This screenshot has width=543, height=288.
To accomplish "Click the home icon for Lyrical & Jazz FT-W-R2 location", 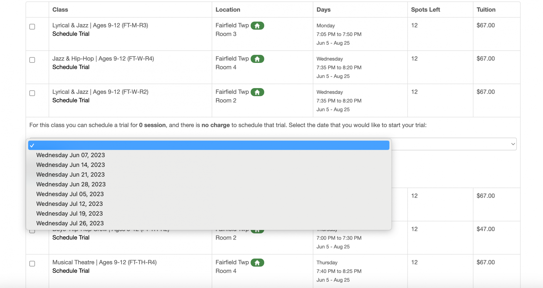I will click(x=257, y=92).
